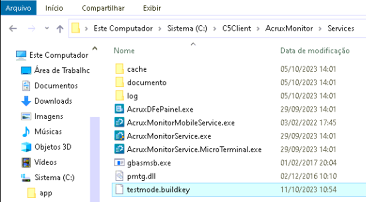Select the gbasmsb.exe file icon
The height and width of the screenshot is (202, 366).
119,162
